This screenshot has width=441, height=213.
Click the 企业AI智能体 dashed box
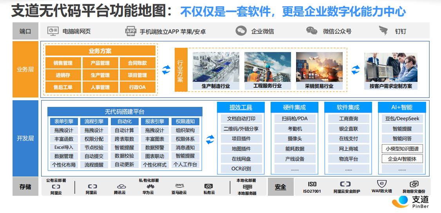point(402,159)
